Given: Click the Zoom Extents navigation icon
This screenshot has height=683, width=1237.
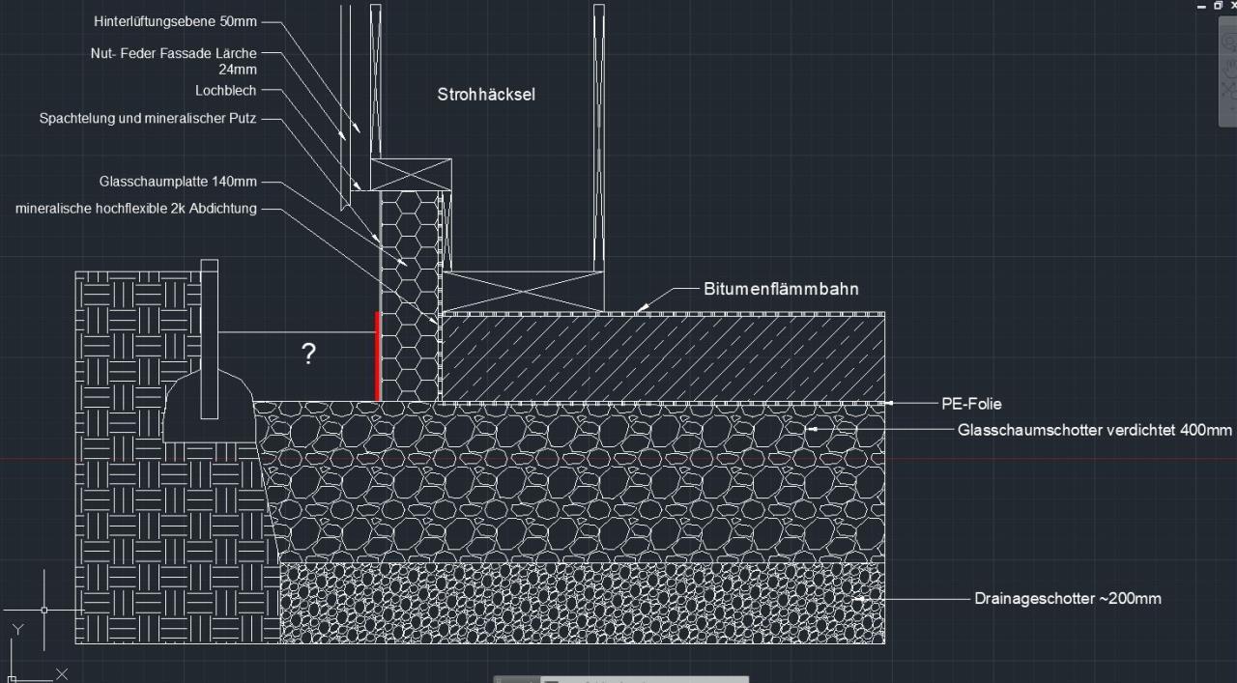Looking at the screenshot, I should 1230,90.
